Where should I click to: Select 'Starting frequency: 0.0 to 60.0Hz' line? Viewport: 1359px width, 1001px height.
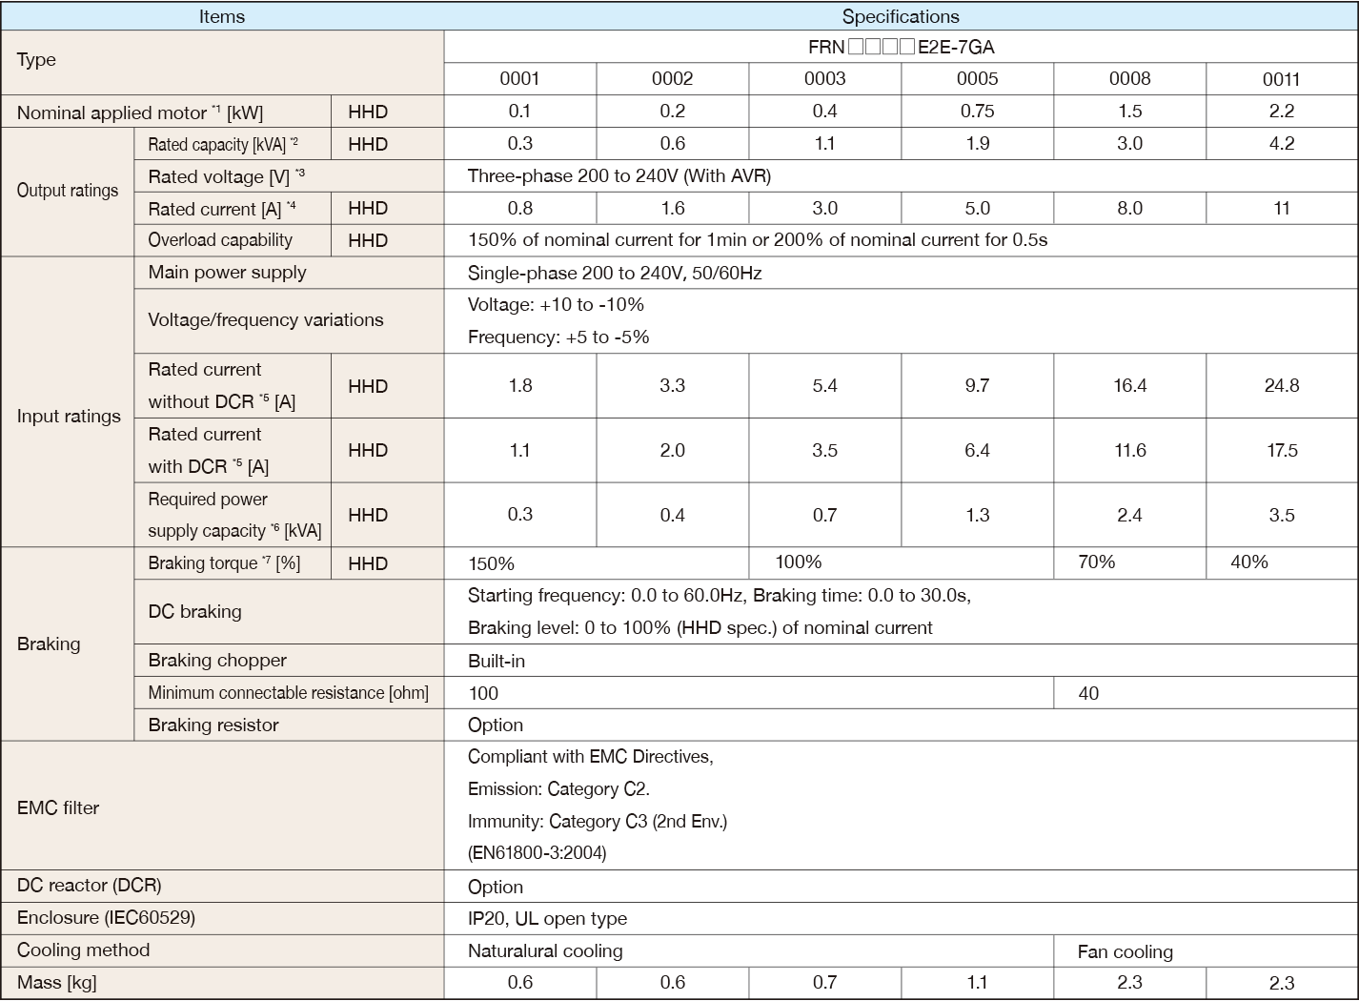pos(605,595)
